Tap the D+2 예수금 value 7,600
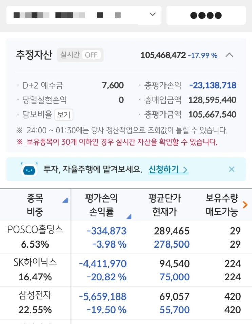252x324 pixels. [113, 85]
